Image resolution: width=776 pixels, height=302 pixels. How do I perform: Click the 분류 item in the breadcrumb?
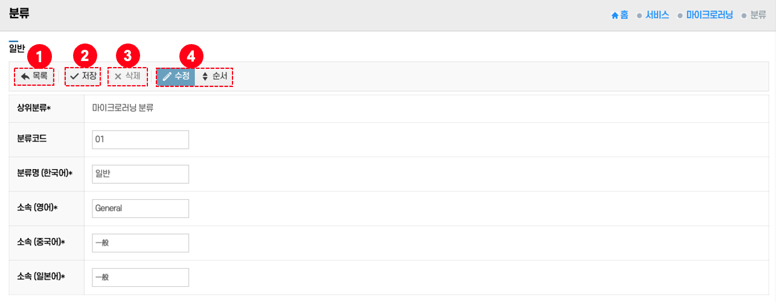click(758, 15)
